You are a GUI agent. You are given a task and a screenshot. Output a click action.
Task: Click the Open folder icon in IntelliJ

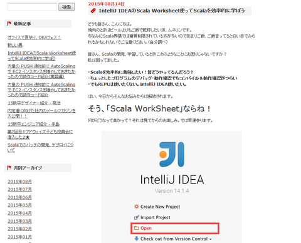pyautogui.click(x=137, y=228)
